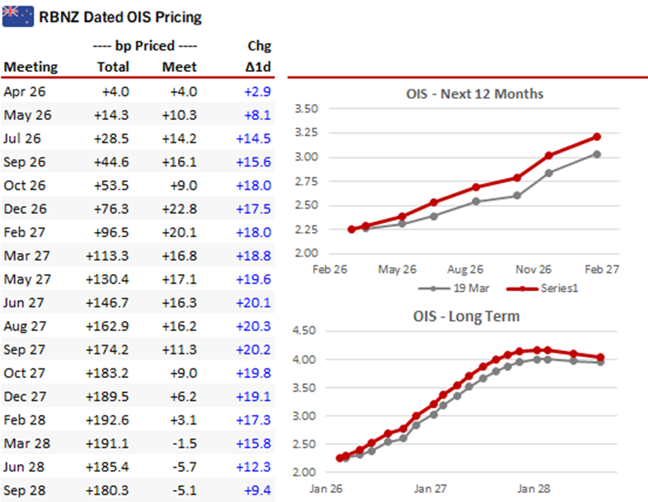Viewport: 648px width, 502px height.
Task: Click the 'OIS - Next 12 Months' chart title
Action: coord(475,94)
